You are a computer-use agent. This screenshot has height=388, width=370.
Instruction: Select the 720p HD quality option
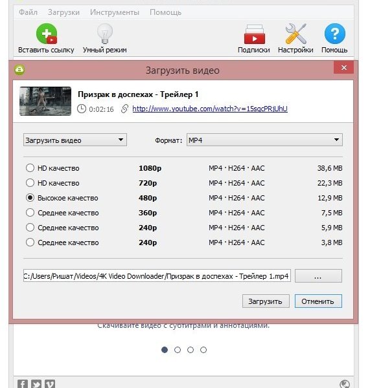tap(30, 183)
